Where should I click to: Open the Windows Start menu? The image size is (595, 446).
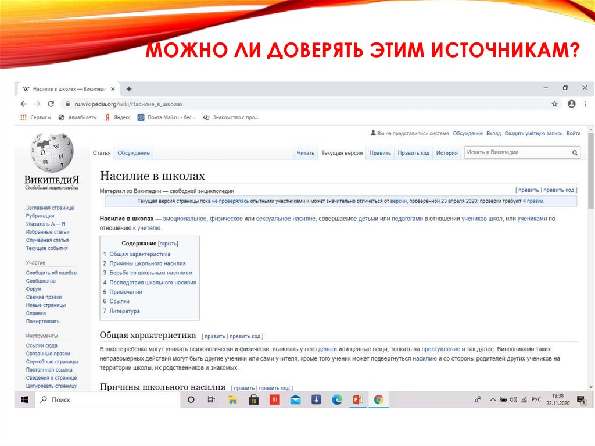pyautogui.click(x=24, y=399)
